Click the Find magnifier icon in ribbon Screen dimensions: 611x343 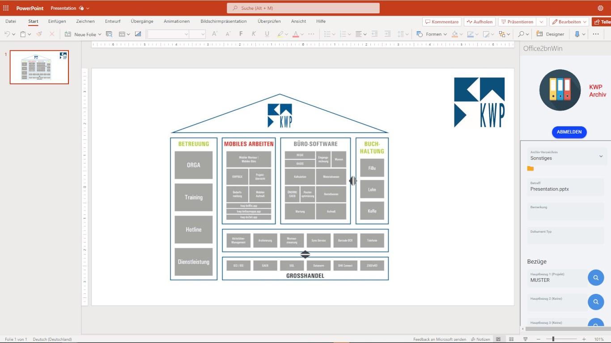[521, 34]
